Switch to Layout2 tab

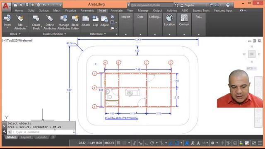[41, 137]
